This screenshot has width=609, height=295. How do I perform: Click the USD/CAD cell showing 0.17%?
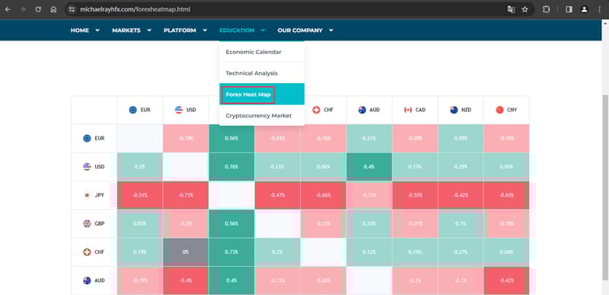tap(415, 167)
